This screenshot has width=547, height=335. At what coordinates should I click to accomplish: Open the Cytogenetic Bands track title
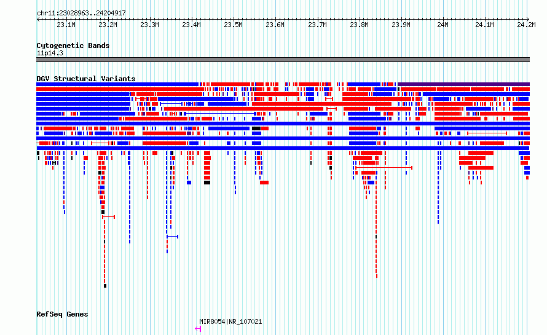(73, 45)
